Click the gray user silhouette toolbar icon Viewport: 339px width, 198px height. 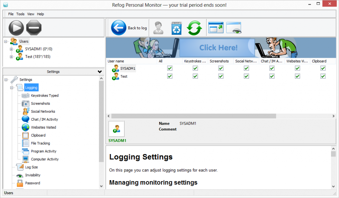[x=159, y=28]
